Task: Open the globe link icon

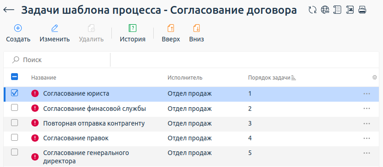Action: 325,10
